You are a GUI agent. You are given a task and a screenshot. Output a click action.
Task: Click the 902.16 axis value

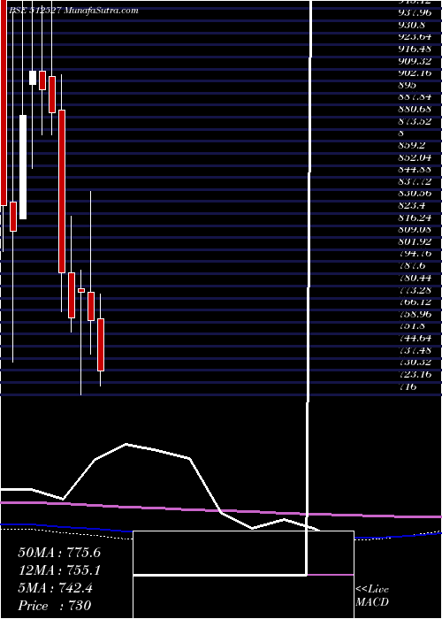pyautogui.click(x=415, y=73)
